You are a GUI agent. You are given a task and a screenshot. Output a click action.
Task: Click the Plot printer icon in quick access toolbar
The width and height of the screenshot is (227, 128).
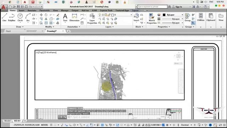[x=26, y=7]
